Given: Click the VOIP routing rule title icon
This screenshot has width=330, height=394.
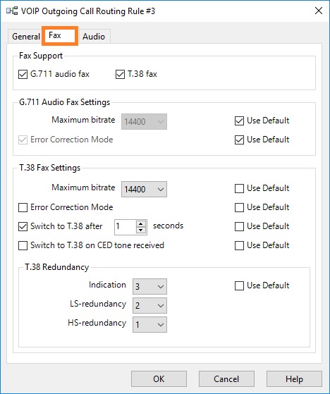Looking at the screenshot, I should [x=12, y=11].
